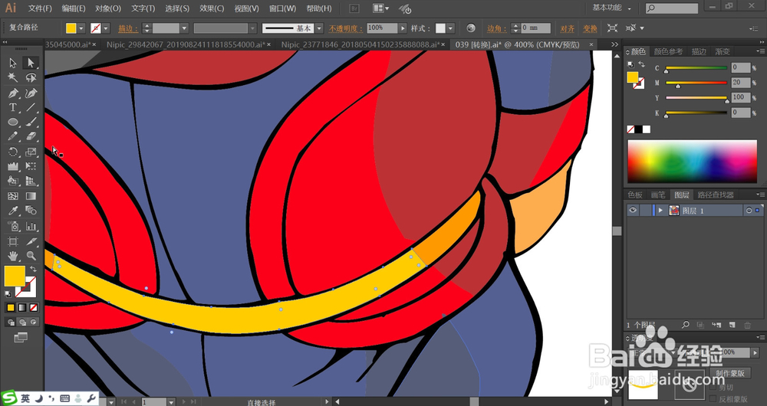Select the Ellipse tool

[x=13, y=122]
